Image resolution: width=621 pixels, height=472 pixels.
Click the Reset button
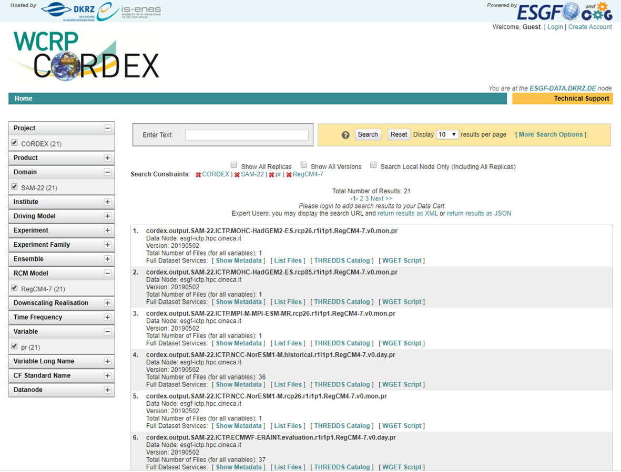pos(399,134)
